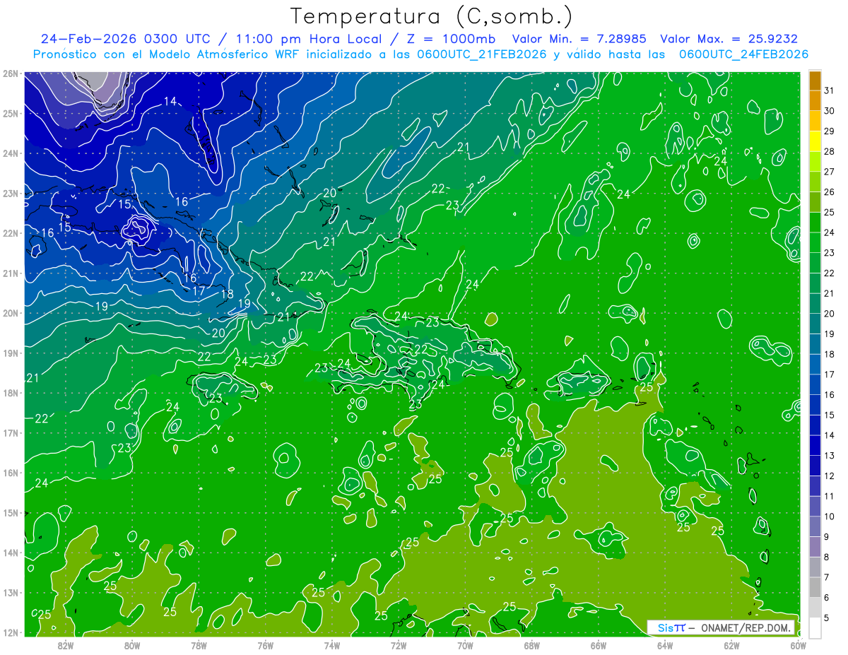This screenshot has width=848, height=655.
Task: Click the 12N latitude axis label
Action: [11, 632]
